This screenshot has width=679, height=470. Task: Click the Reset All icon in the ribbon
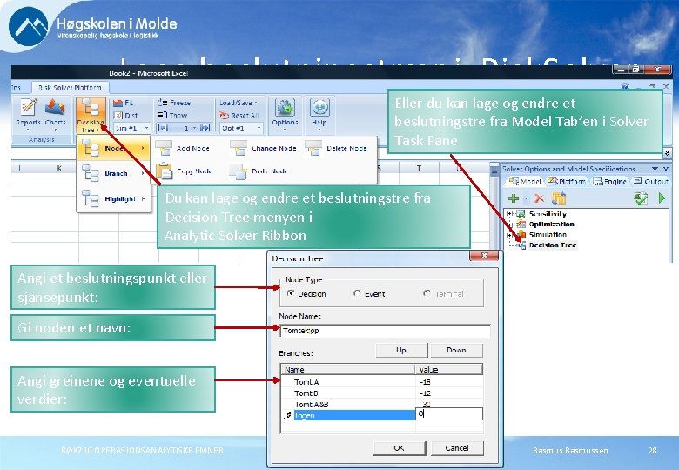[x=224, y=116]
